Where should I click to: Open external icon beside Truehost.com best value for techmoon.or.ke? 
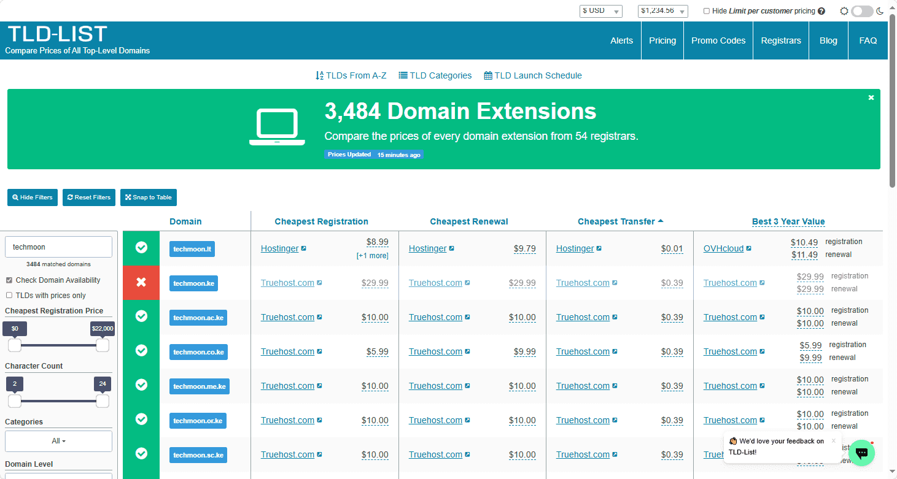[x=763, y=420]
